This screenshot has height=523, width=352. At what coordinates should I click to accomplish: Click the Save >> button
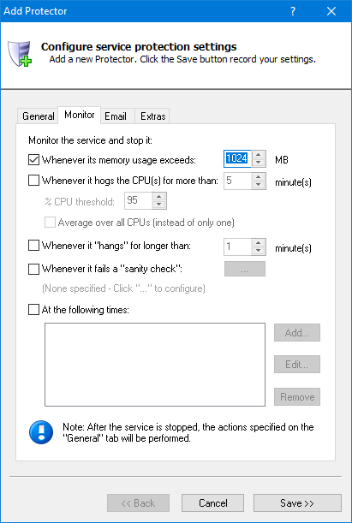tap(297, 502)
